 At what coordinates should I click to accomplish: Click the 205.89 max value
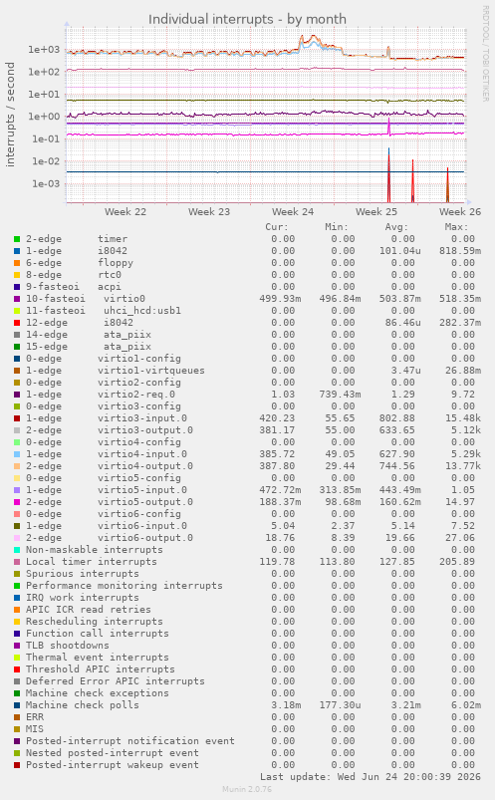coord(457,562)
